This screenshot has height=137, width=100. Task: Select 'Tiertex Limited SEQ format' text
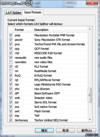click(51, 120)
